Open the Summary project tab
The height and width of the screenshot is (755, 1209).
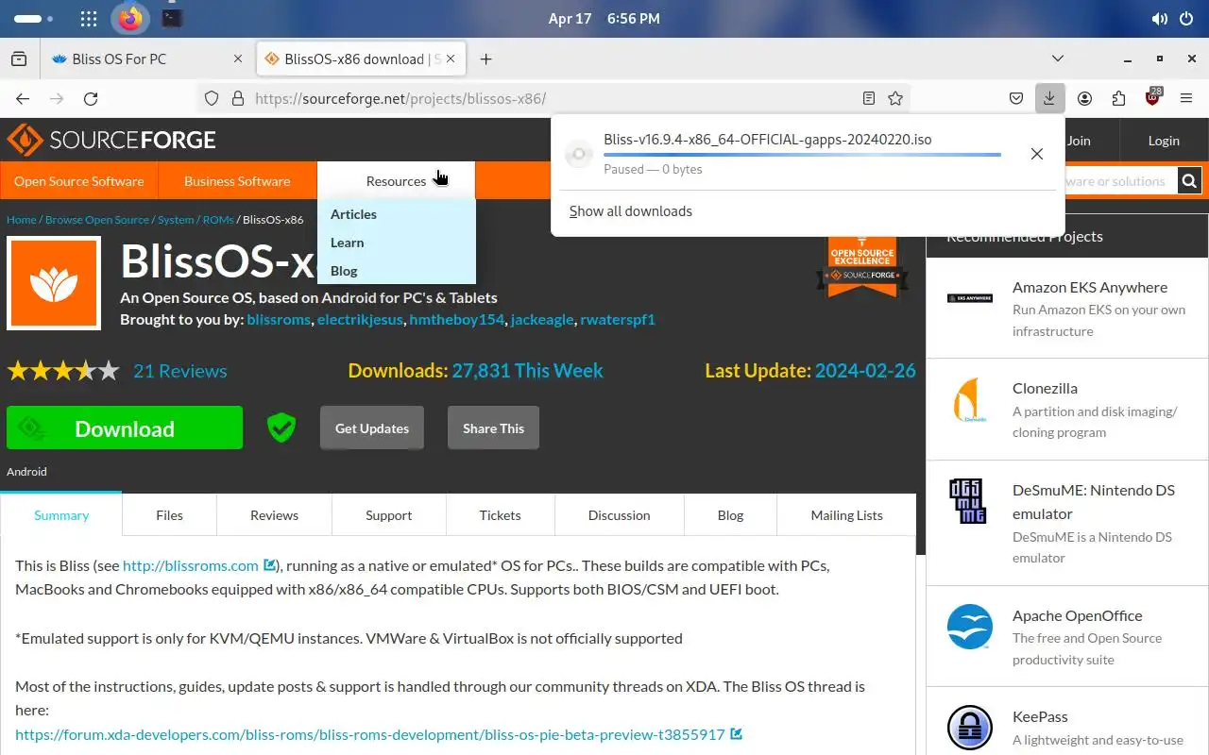61,515
